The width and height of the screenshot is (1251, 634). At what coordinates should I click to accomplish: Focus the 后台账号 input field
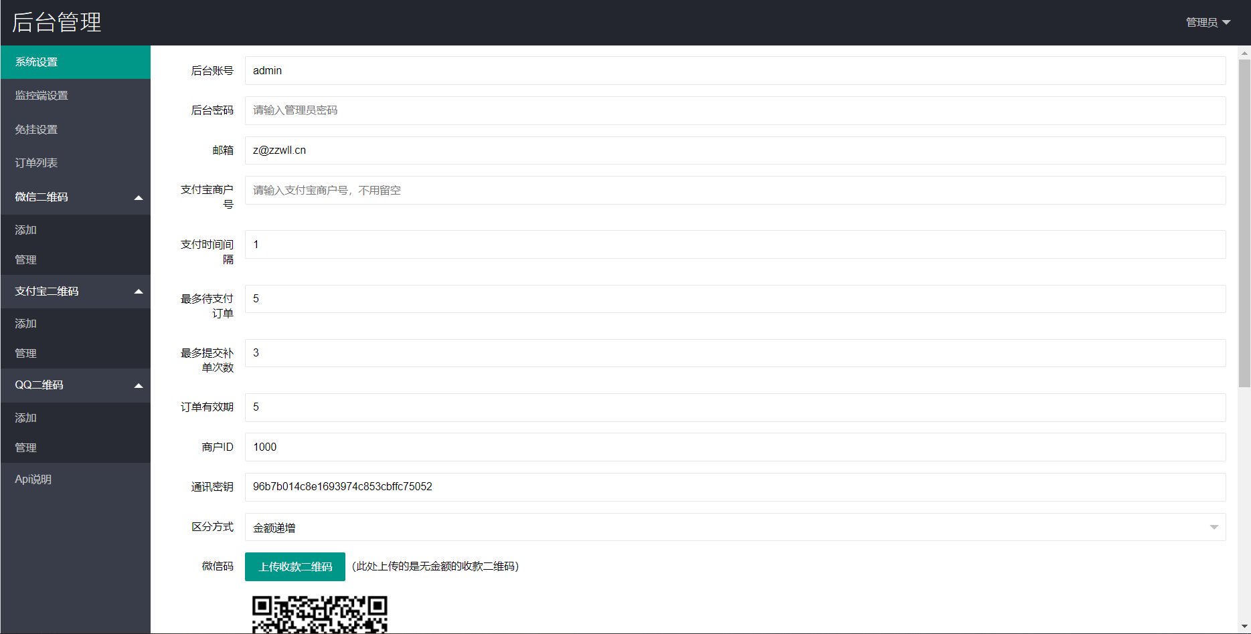(734, 71)
